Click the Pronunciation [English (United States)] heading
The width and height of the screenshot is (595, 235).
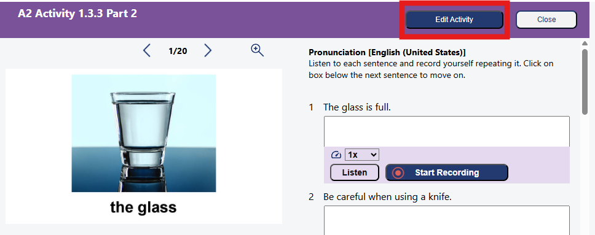387,52
